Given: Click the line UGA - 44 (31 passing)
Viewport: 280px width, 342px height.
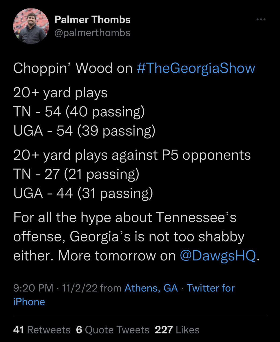Looking at the screenshot, I should click(x=83, y=193).
